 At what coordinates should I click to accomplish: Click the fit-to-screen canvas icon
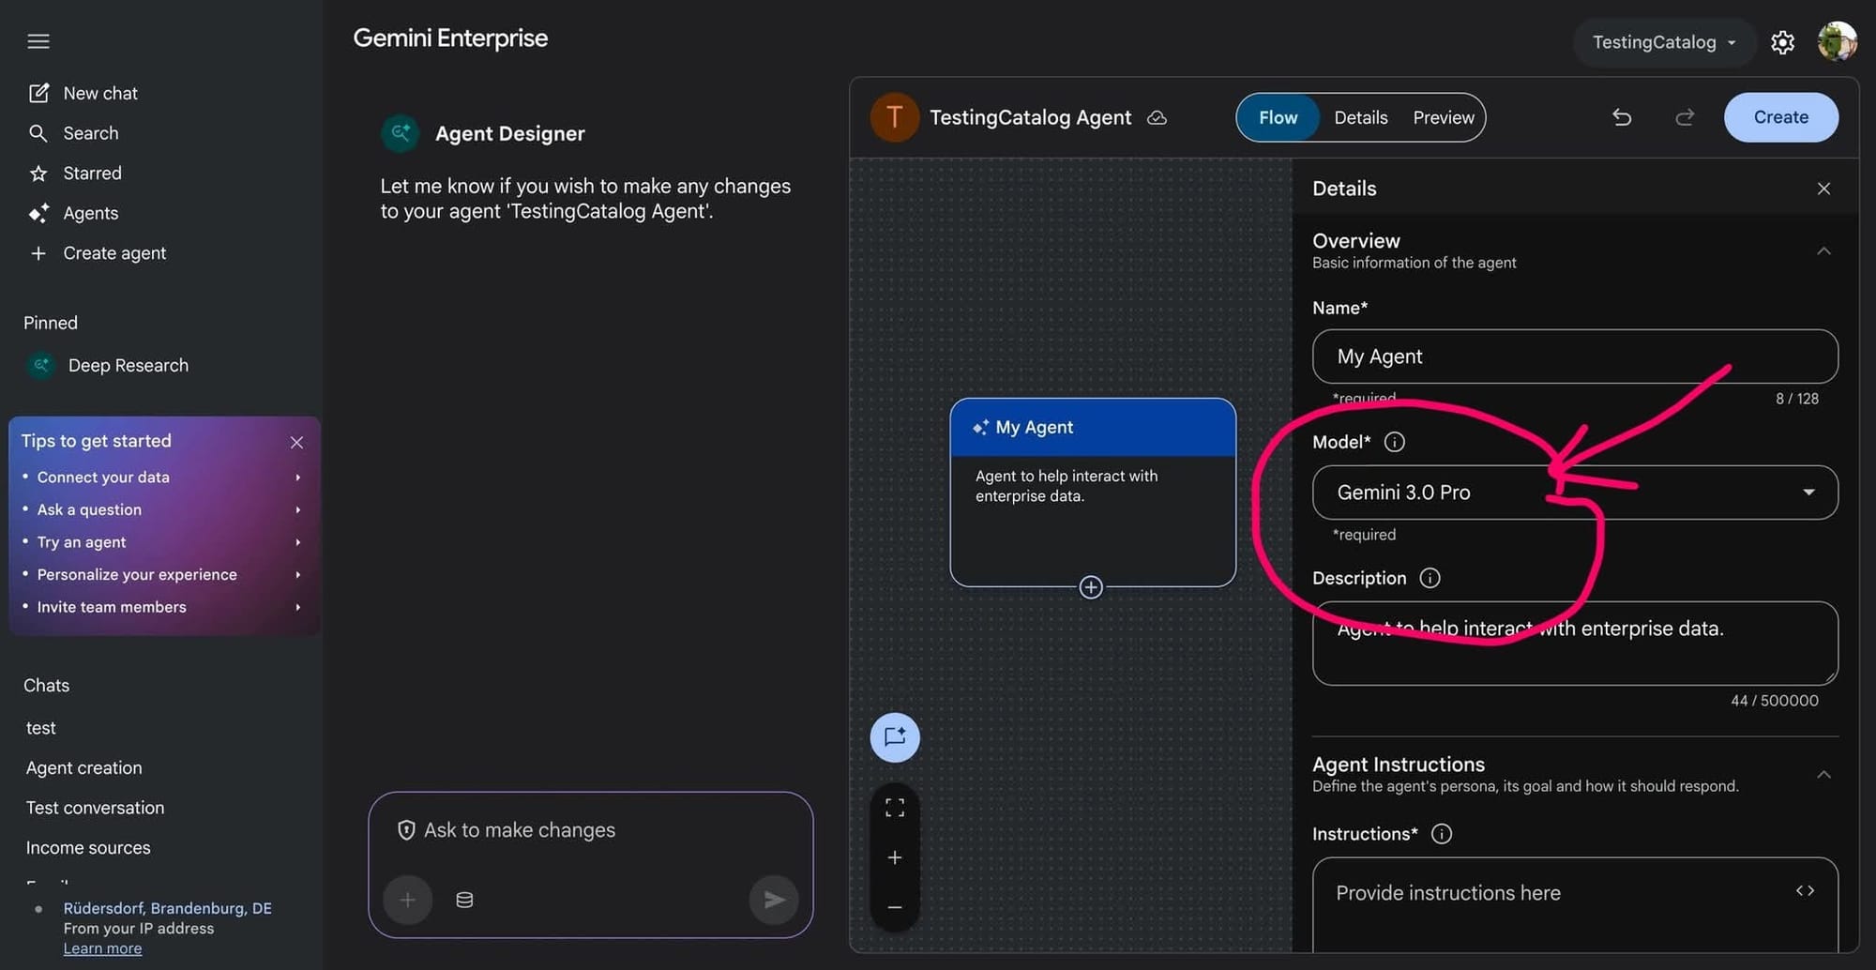point(895,808)
